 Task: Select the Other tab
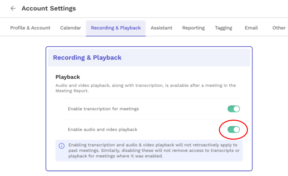(279, 28)
